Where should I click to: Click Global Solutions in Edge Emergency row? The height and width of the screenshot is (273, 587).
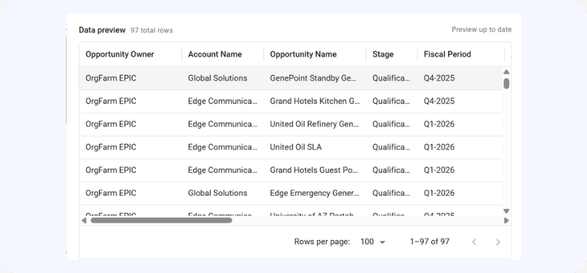click(x=218, y=193)
